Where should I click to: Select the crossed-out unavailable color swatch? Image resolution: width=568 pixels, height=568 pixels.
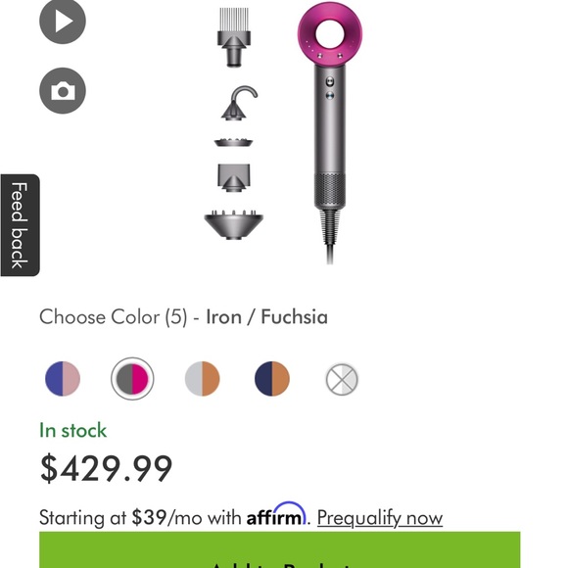coord(342,379)
